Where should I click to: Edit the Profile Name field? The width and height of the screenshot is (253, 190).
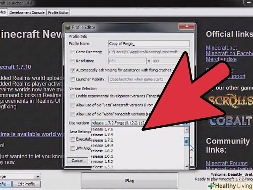click(x=149, y=43)
